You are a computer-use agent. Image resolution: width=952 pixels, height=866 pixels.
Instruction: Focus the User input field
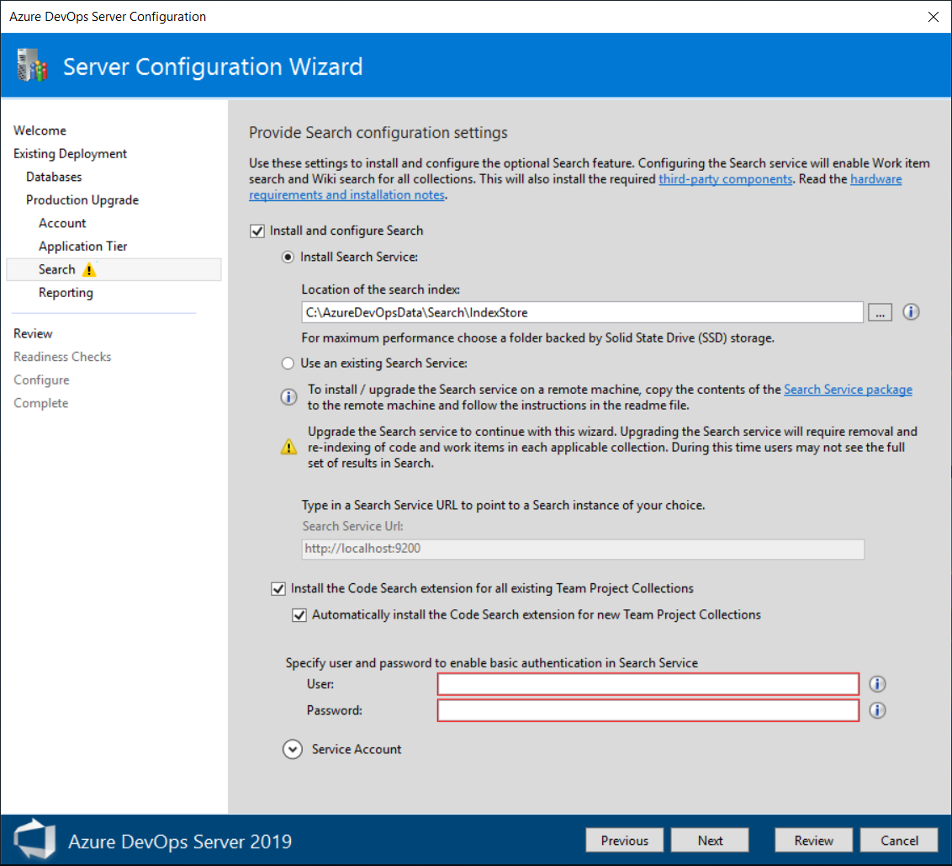coord(648,684)
